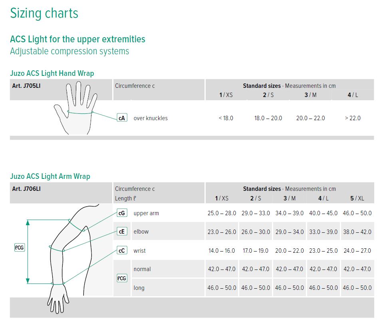Click "46.0 – 50.0" in the upper arm row
The image size is (383, 329).
tap(357, 213)
